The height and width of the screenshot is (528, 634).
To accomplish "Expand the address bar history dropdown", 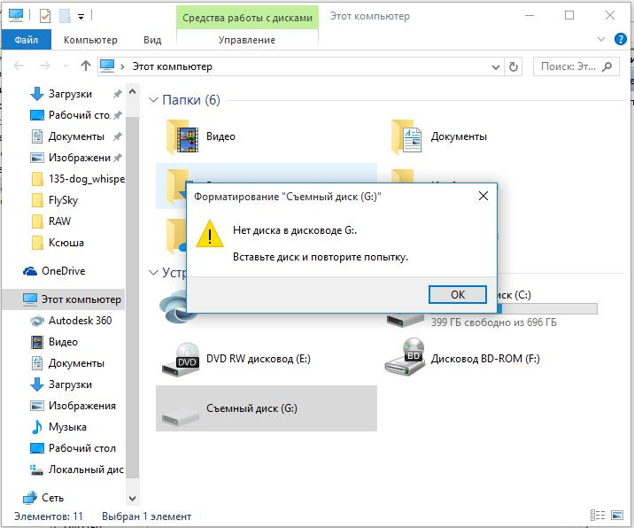I will coord(495,66).
